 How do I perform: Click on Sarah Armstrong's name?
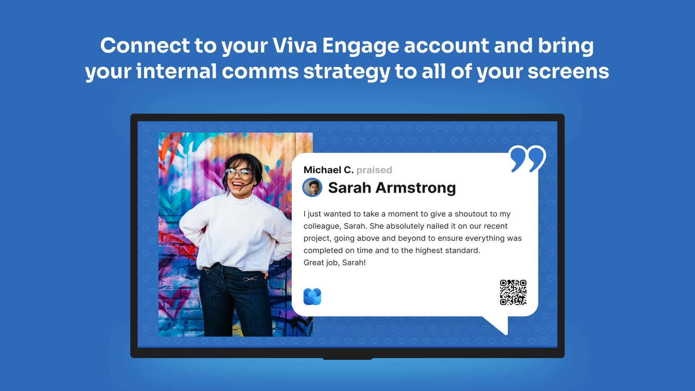(x=391, y=187)
